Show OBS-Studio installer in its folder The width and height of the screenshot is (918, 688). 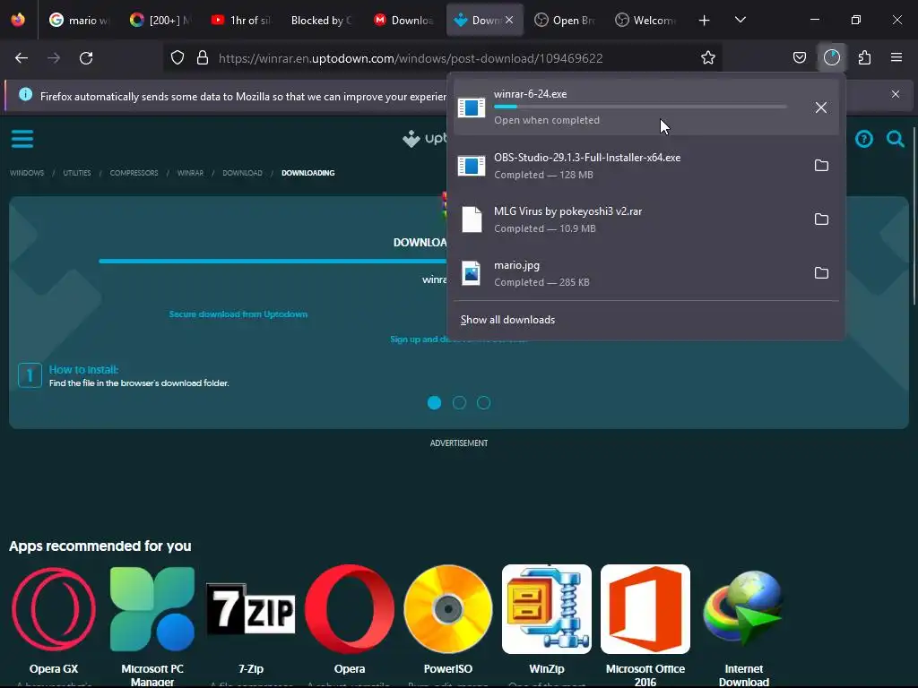pyautogui.click(x=821, y=166)
